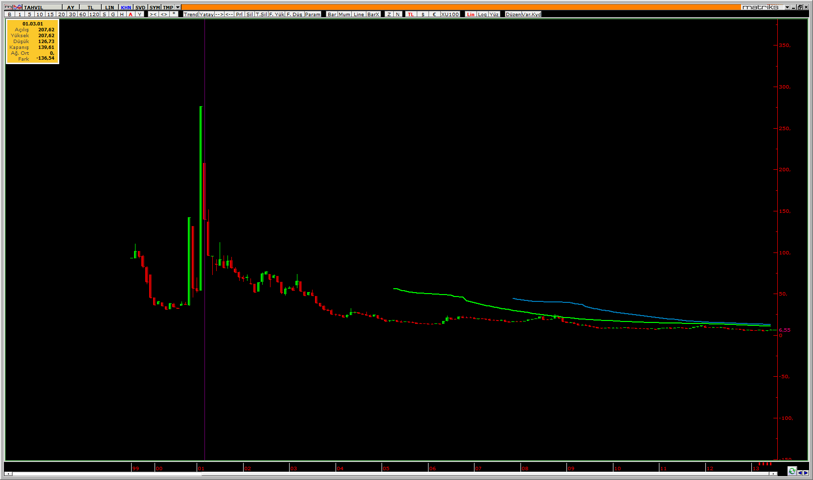Enable the Mum candlestick chart type
Screen dimensions: 813x480
344,14
